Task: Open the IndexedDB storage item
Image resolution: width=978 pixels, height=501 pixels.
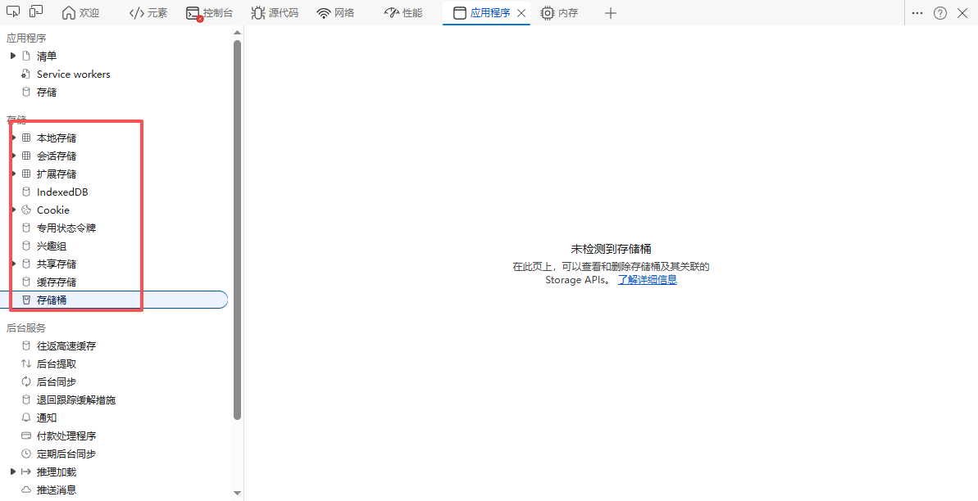Action: tap(61, 192)
